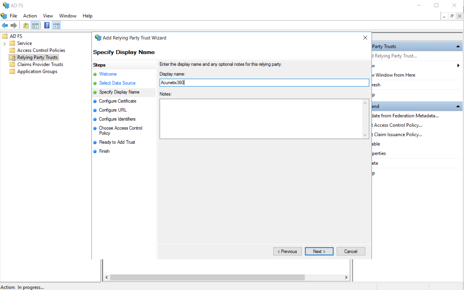Click the Cancel button
Image resolution: width=464 pixels, height=290 pixels.
click(x=351, y=251)
